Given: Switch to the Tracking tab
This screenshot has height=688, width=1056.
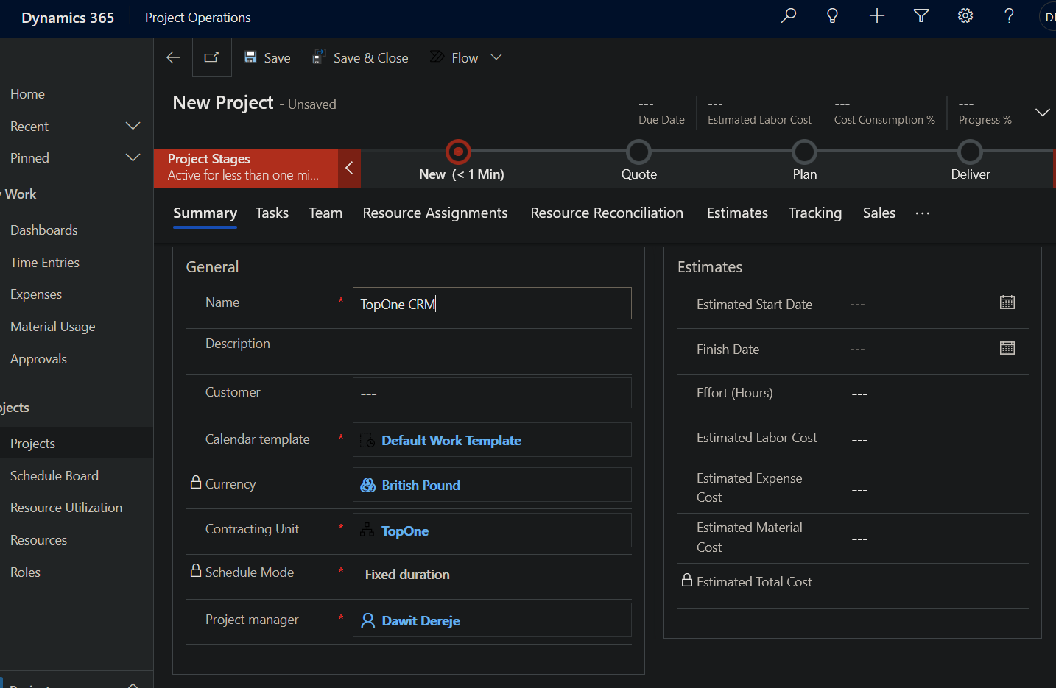Looking at the screenshot, I should click(814, 213).
